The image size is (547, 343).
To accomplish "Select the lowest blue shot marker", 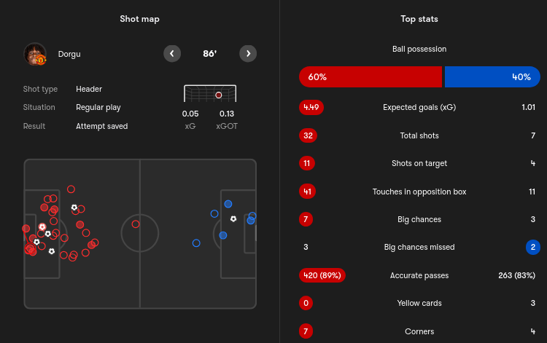I will point(196,243).
